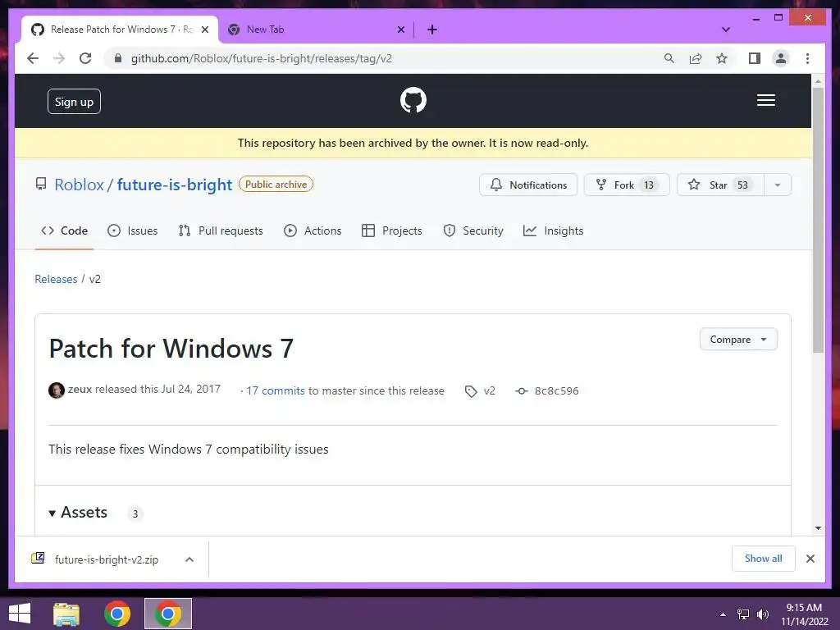Collapse the Assets section
Viewport: 840px width, 630px height.
pos(78,513)
